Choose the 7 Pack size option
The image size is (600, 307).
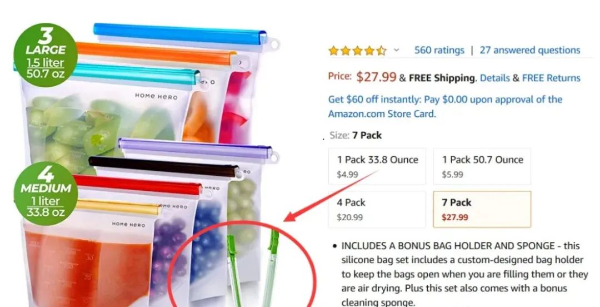pyautogui.click(x=482, y=209)
